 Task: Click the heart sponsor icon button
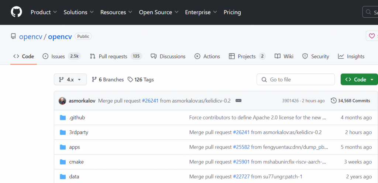372,36
